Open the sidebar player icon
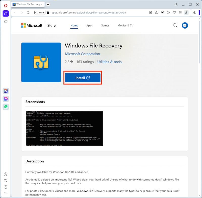Image resolution: width=202 pixels, height=198 pixels. (x=6, y=174)
